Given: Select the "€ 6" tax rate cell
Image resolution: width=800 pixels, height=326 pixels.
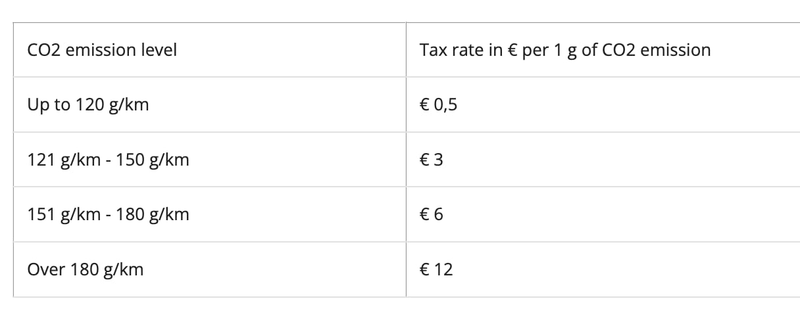Looking at the screenshot, I should (432, 214).
